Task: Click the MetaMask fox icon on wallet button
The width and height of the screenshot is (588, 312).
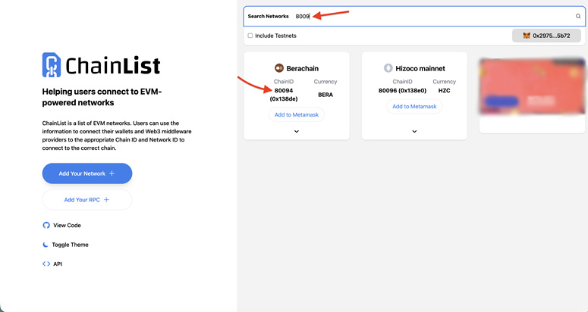Action: (x=527, y=36)
